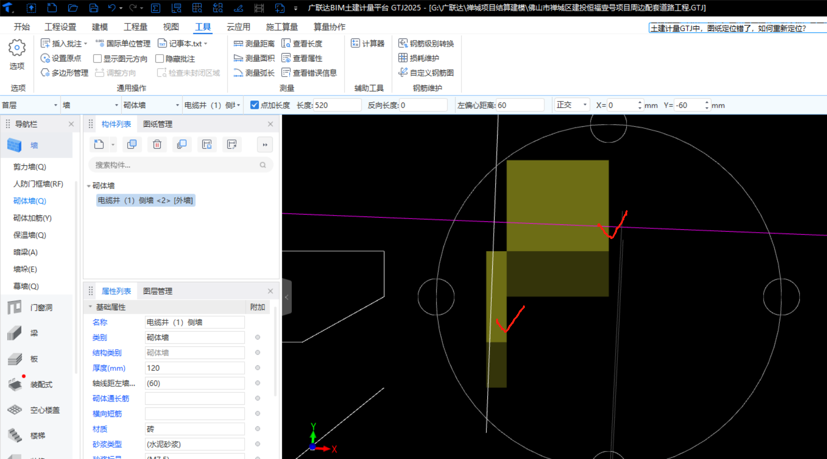
Task: Open the 计算器 calculator
Action: point(368,43)
